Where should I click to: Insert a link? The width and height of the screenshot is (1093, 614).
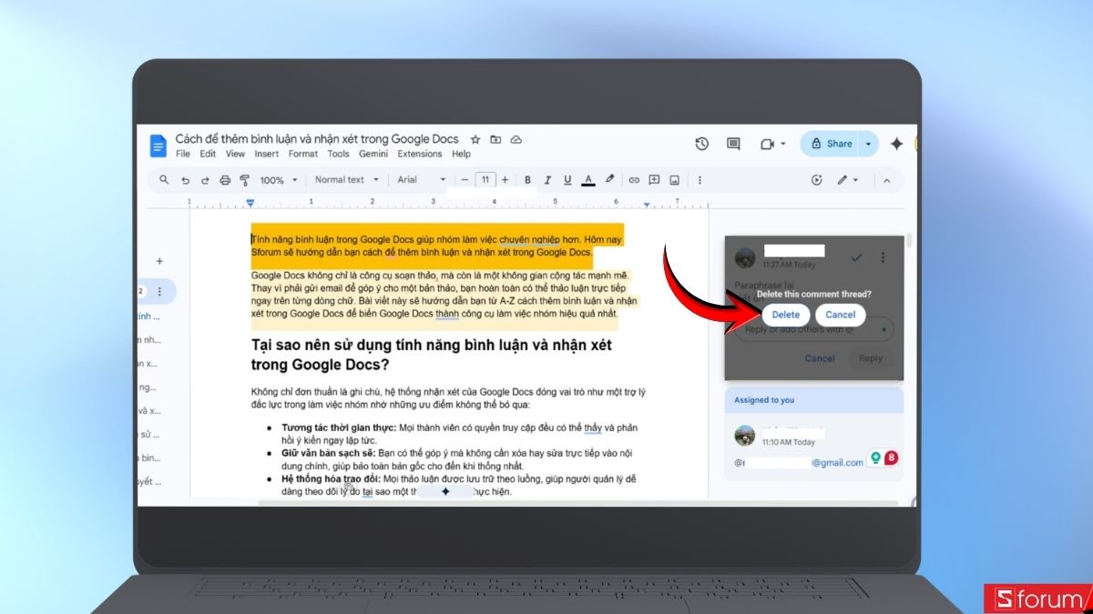[x=634, y=180]
